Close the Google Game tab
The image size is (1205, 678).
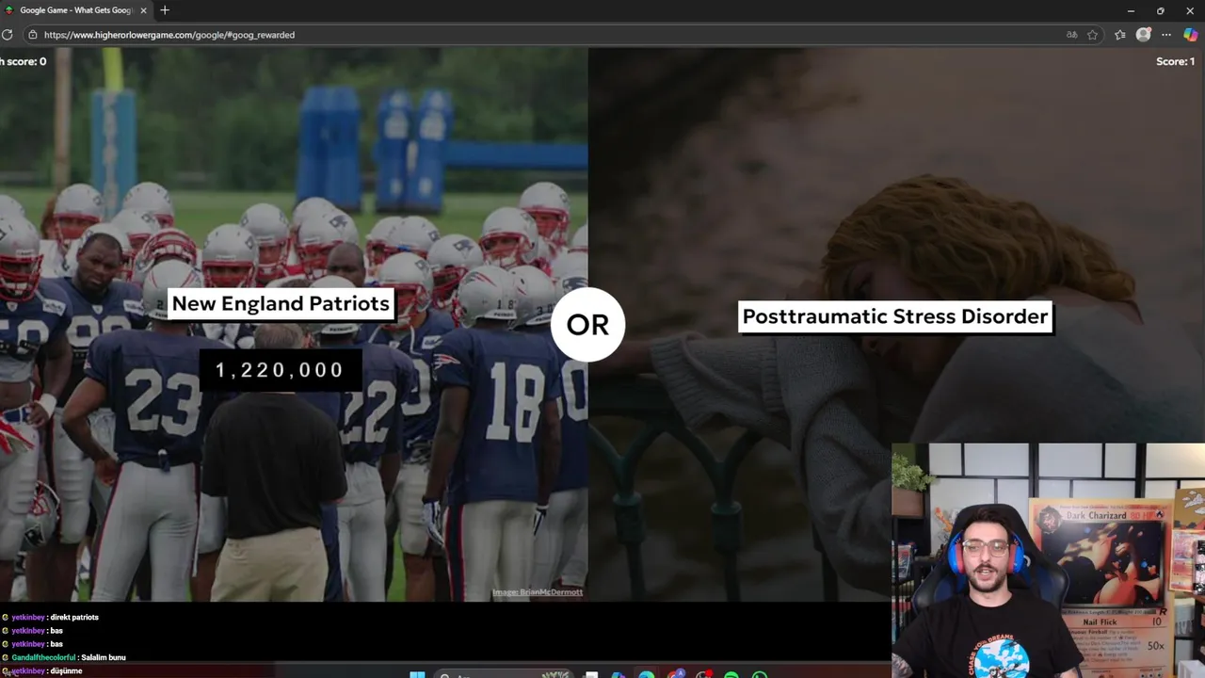click(144, 10)
